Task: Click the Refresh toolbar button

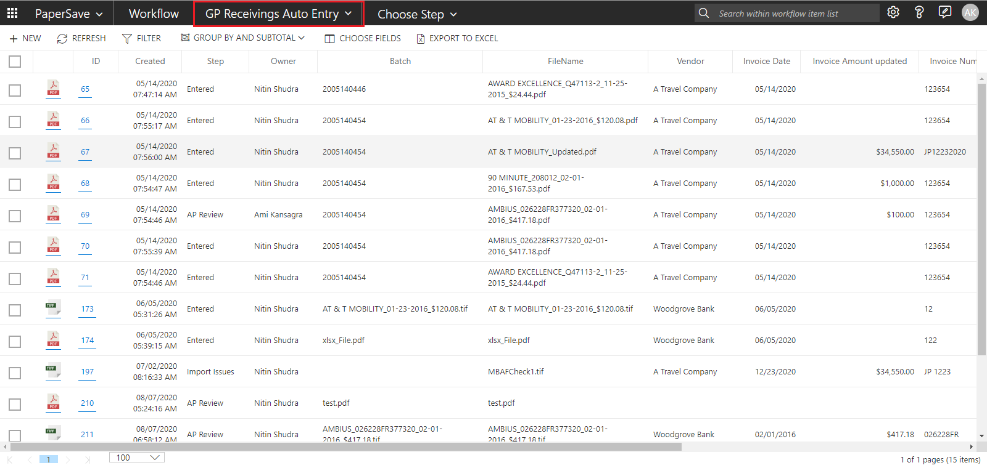Action: coord(81,38)
